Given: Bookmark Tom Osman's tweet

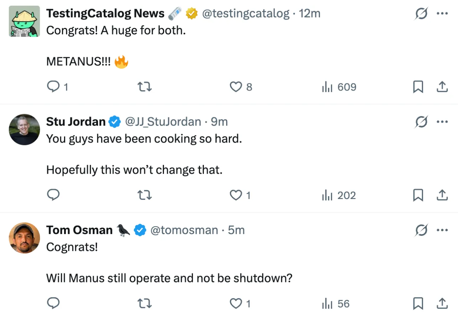Looking at the screenshot, I should pos(418,304).
